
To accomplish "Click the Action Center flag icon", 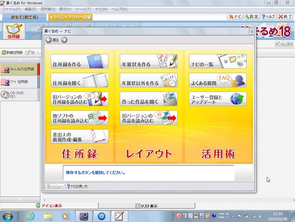I will (239, 216).
